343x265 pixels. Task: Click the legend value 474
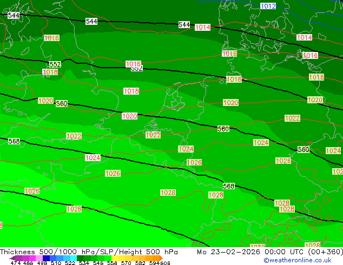tap(16, 263)
